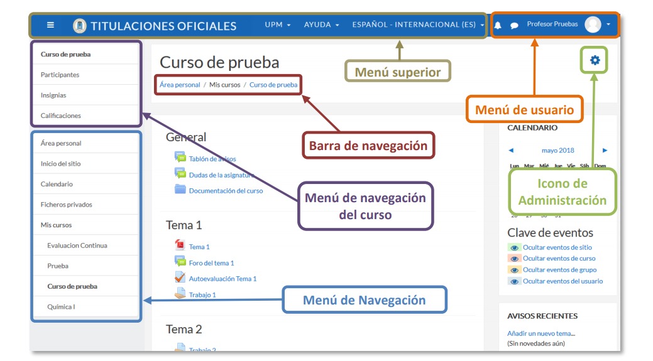The width and height of the screenshot is (653, 361).
Task: Click Ocultar eventos de grupo link
Action: click(560, 270)
